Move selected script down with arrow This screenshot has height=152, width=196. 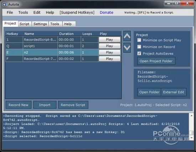[127, 48]
